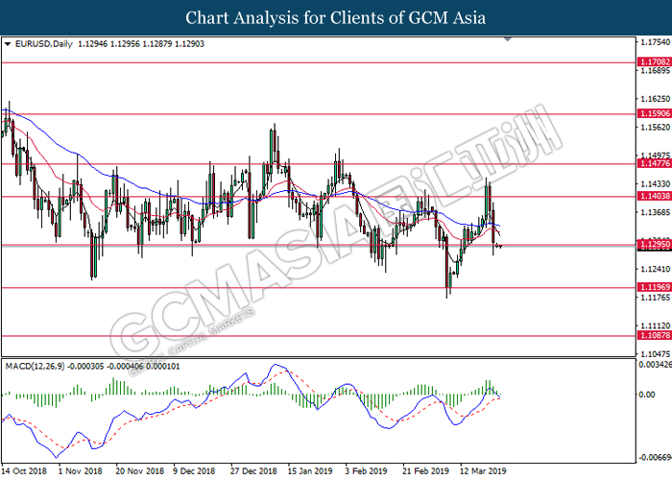672x480 pixels.
Task: Select the 1.11969 support level label
Action: 654,287
